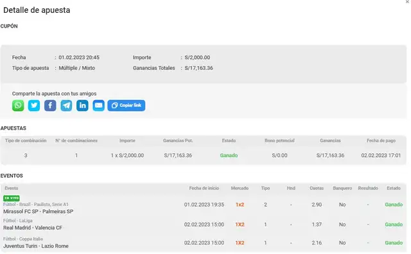Click the N° de combinaciones header
Image resolution: width=411 pixels, height=254 pixels.
(76, 140)
